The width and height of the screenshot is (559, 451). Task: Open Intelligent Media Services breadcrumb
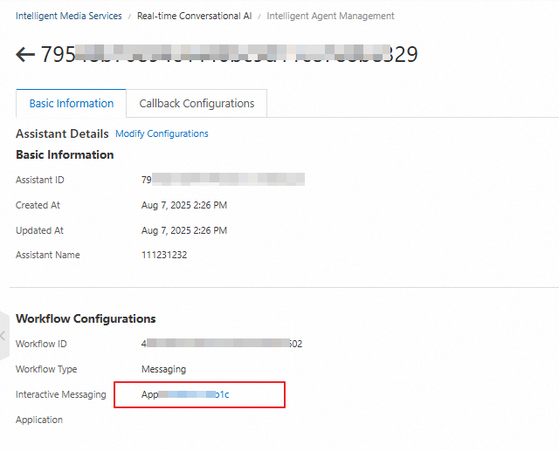[69, 16]
